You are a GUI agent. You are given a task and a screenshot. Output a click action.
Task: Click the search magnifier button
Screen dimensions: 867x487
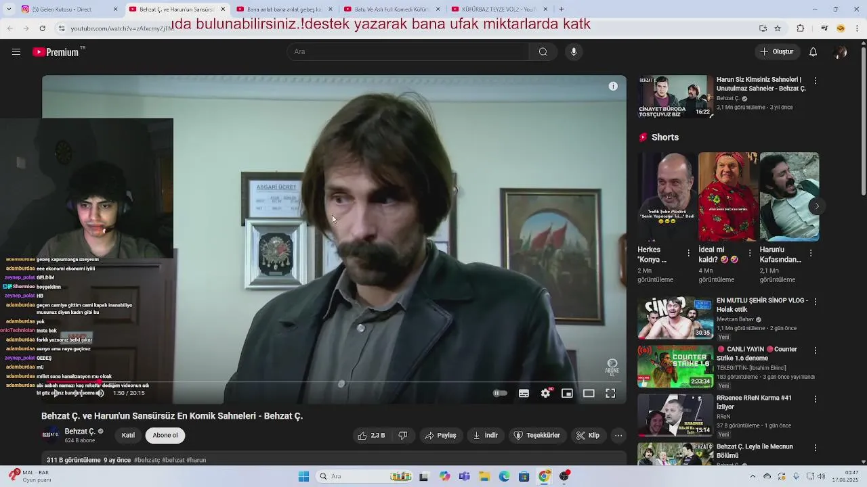[x=543, y=52]
